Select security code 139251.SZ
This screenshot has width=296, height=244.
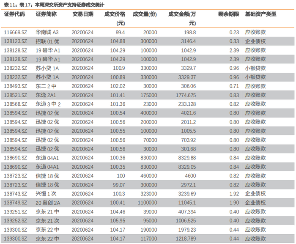tap(16, 212)
